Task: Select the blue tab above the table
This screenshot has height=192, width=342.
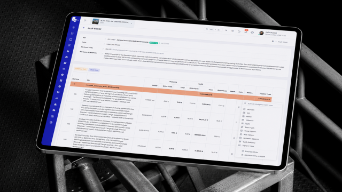Action: click(94, 70)
